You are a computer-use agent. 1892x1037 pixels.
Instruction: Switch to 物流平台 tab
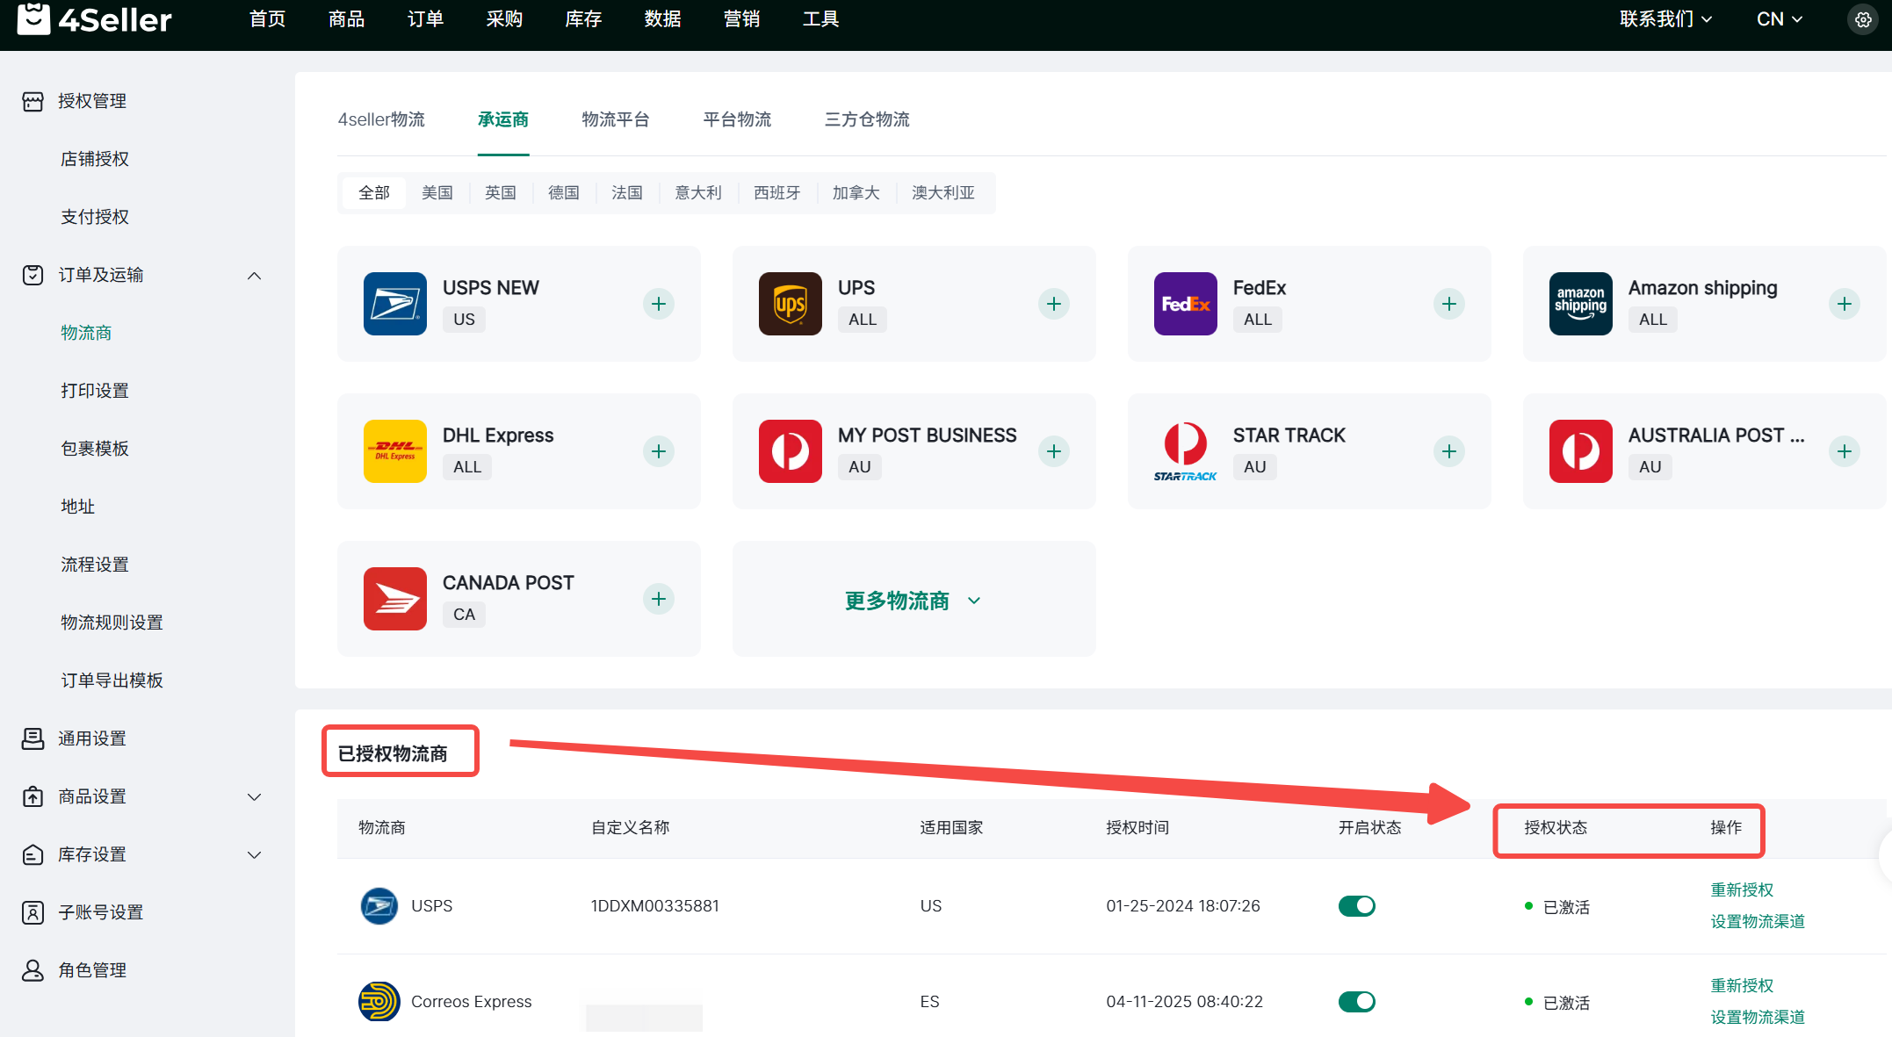[x=615, y=119]
